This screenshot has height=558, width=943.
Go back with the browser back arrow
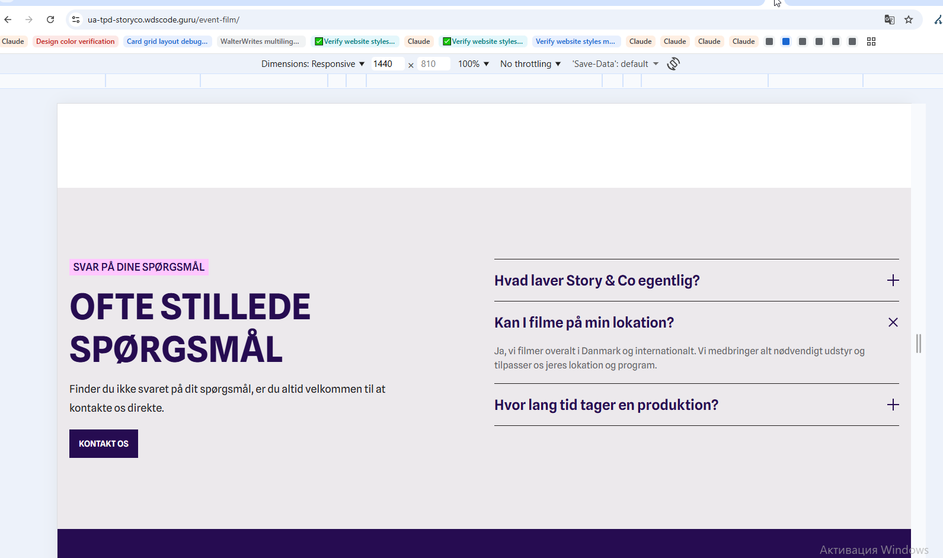[8, 20]
